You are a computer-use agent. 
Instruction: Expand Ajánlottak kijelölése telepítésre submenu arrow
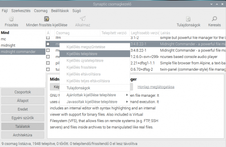[127, 95]
